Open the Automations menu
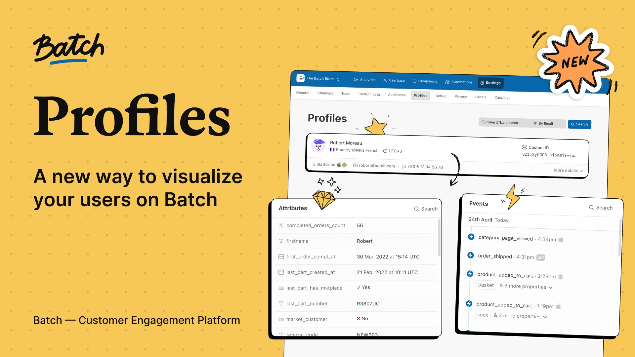635x357 pixels. pos(459,82)
